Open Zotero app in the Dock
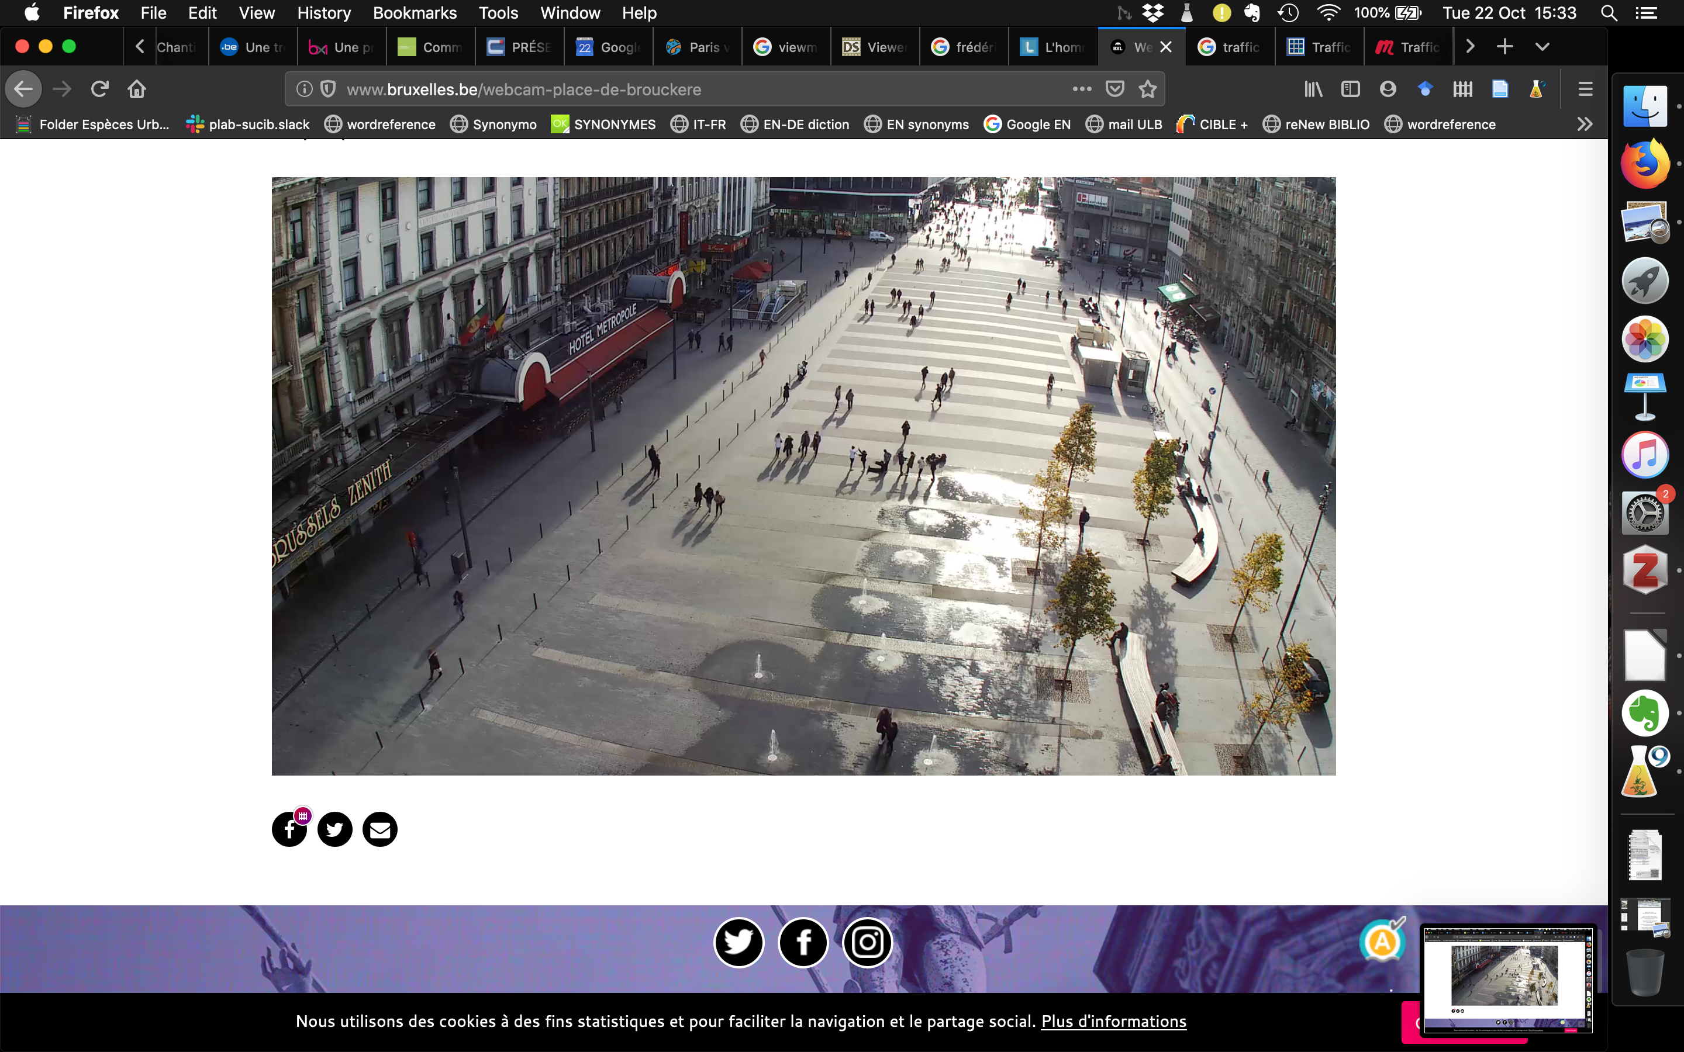 [1645, 570]
